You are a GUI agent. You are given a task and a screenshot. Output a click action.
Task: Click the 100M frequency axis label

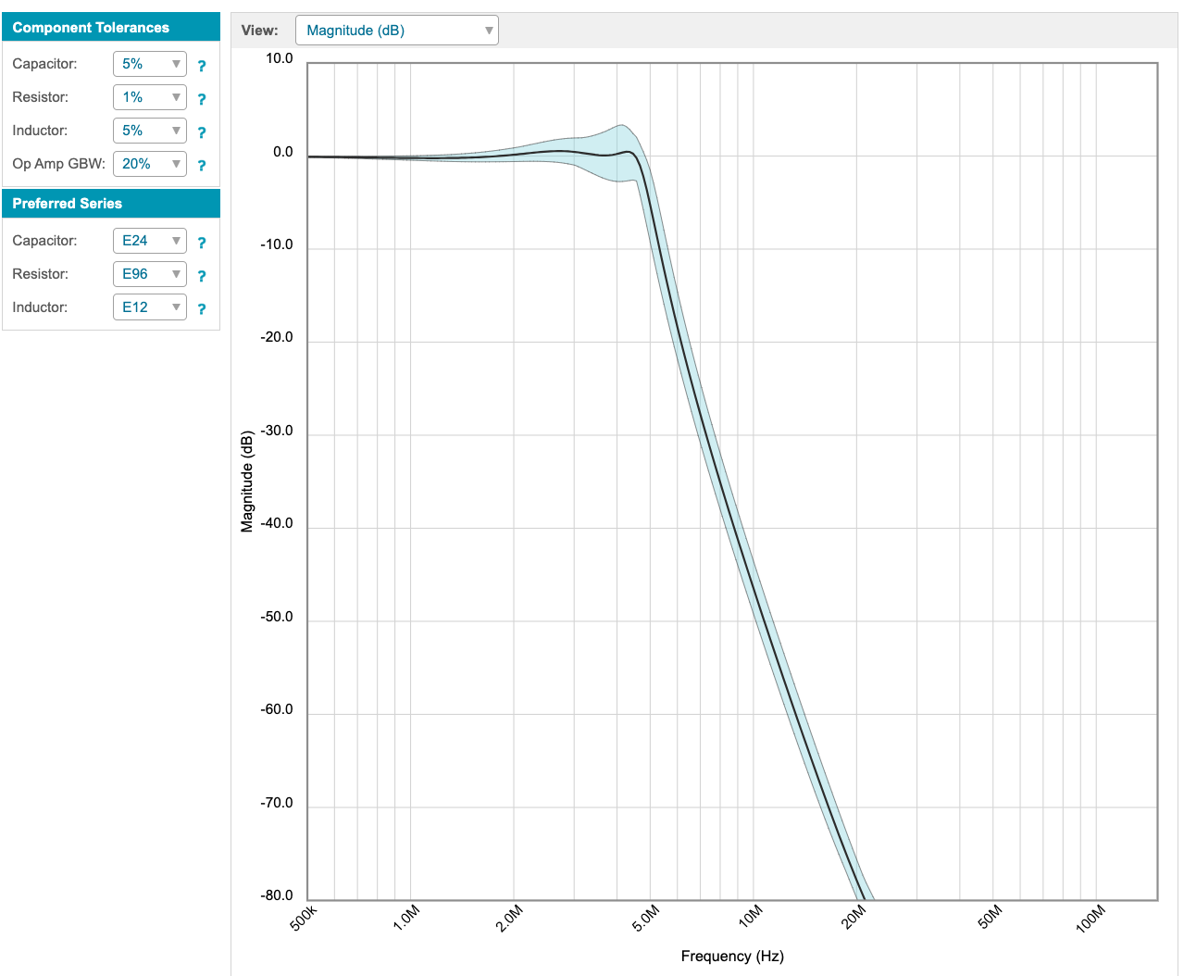tap(1091, 919)
